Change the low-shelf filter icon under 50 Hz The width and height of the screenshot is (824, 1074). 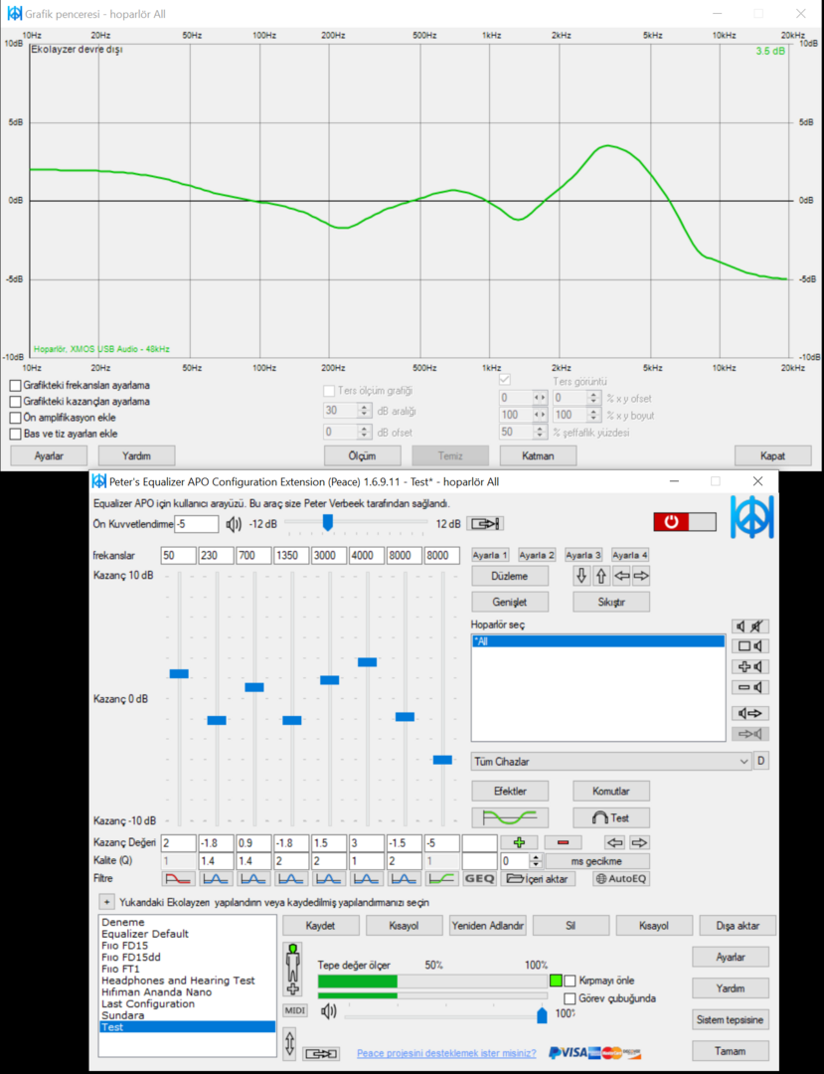point(179,879)
